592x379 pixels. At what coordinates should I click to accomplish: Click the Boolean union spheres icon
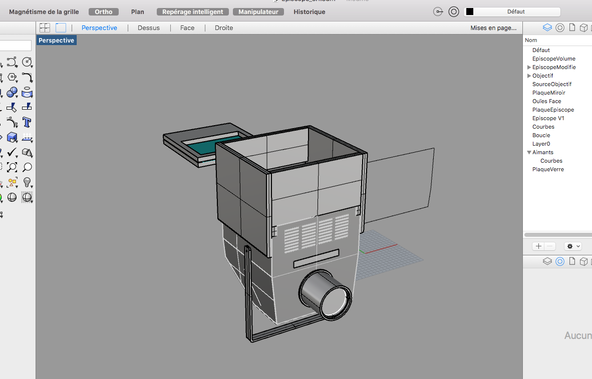point(12,93)
